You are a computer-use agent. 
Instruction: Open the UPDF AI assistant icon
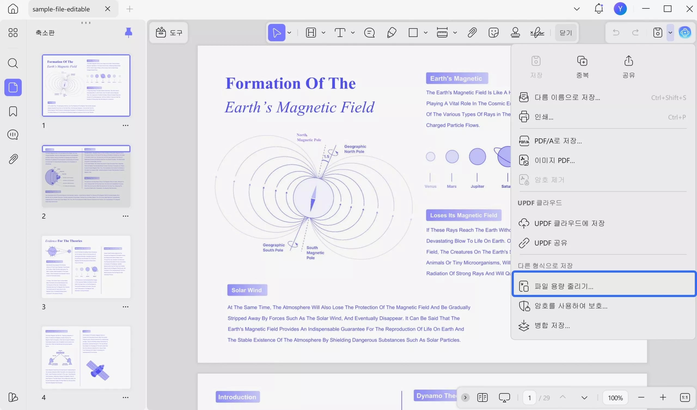685,33
